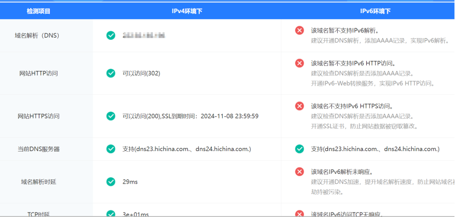The width and height of the screenshot is (455, 217).
Task: Select the 网站HTTP访问 row label
Action: click(38, 74)
